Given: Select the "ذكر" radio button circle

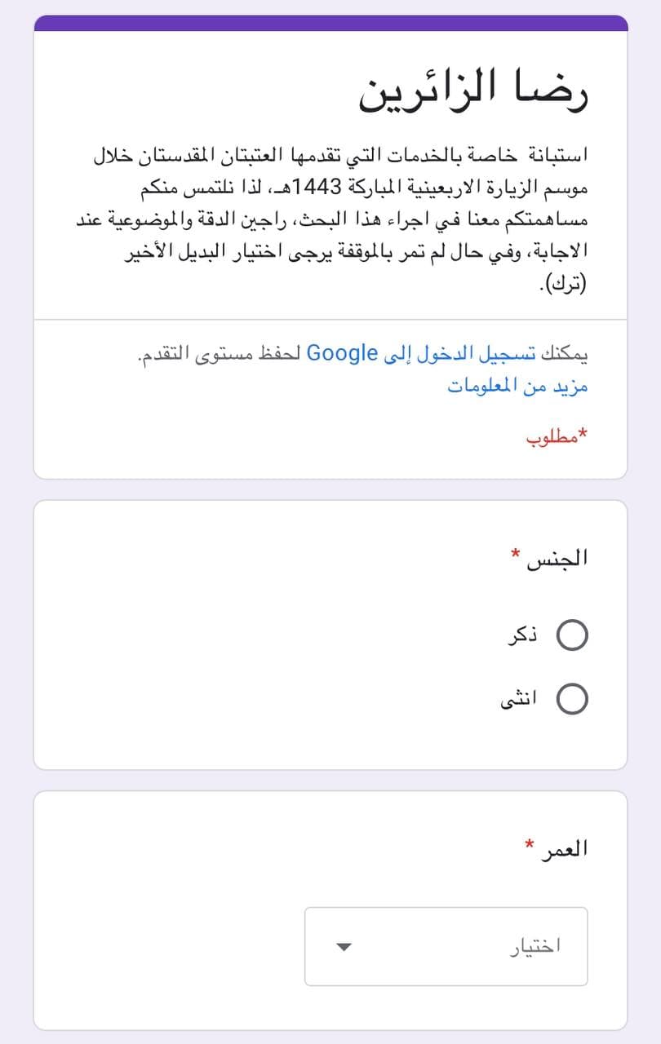Looking at the screenshot, I should pos(572,635).
